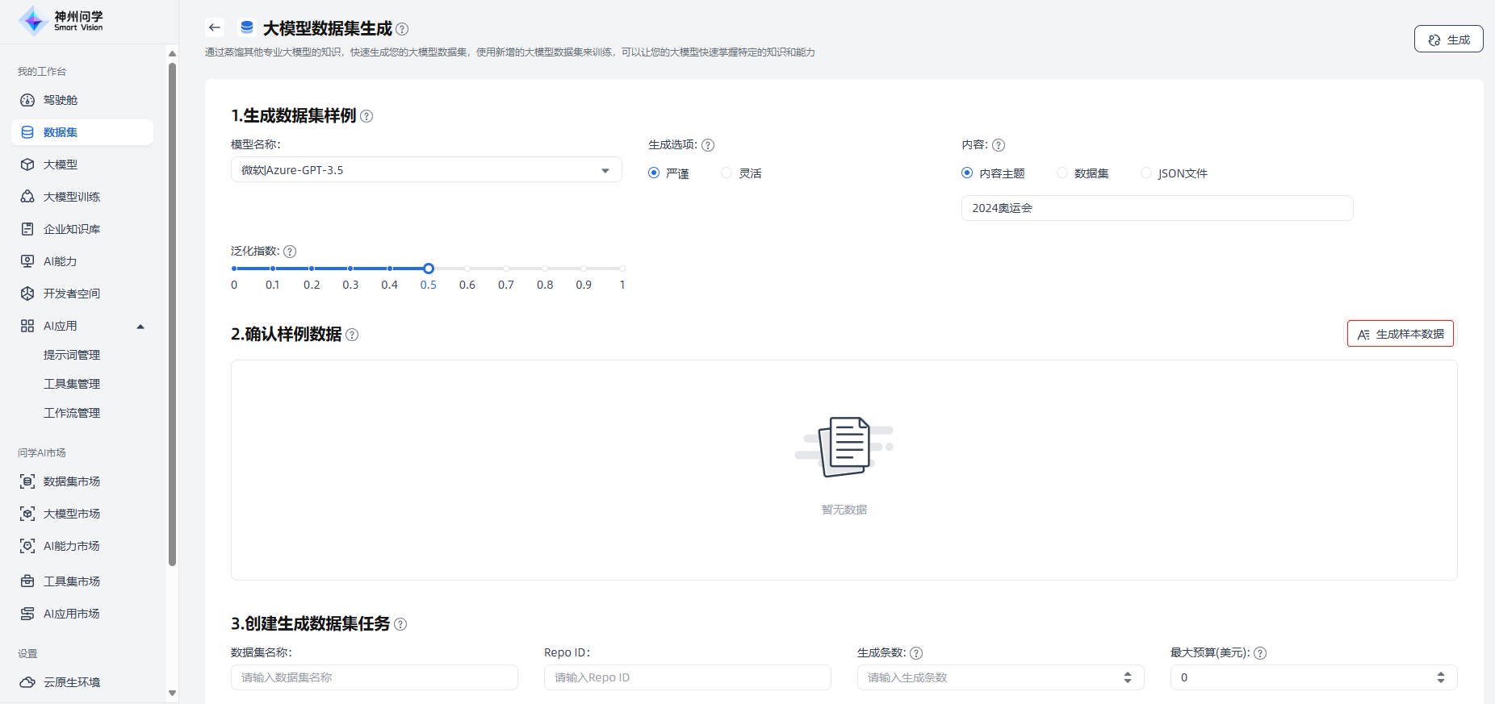This screenshot has height=704, width=1495.
Task: Click help icon next to 泛化指数
Action: click(290, 252)
